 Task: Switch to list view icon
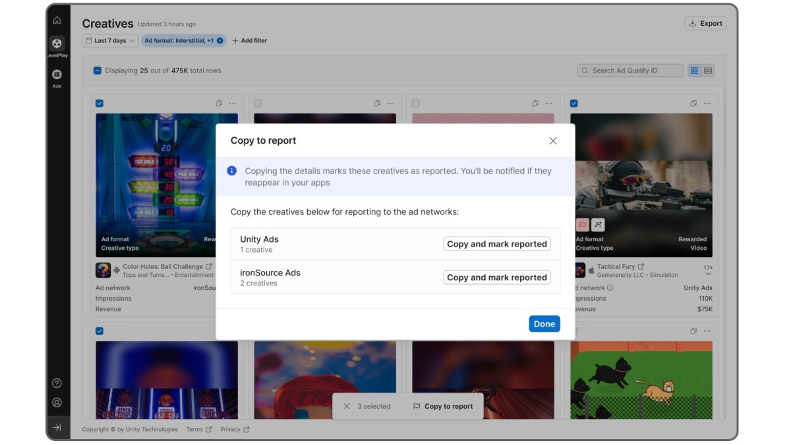point(708,71)
